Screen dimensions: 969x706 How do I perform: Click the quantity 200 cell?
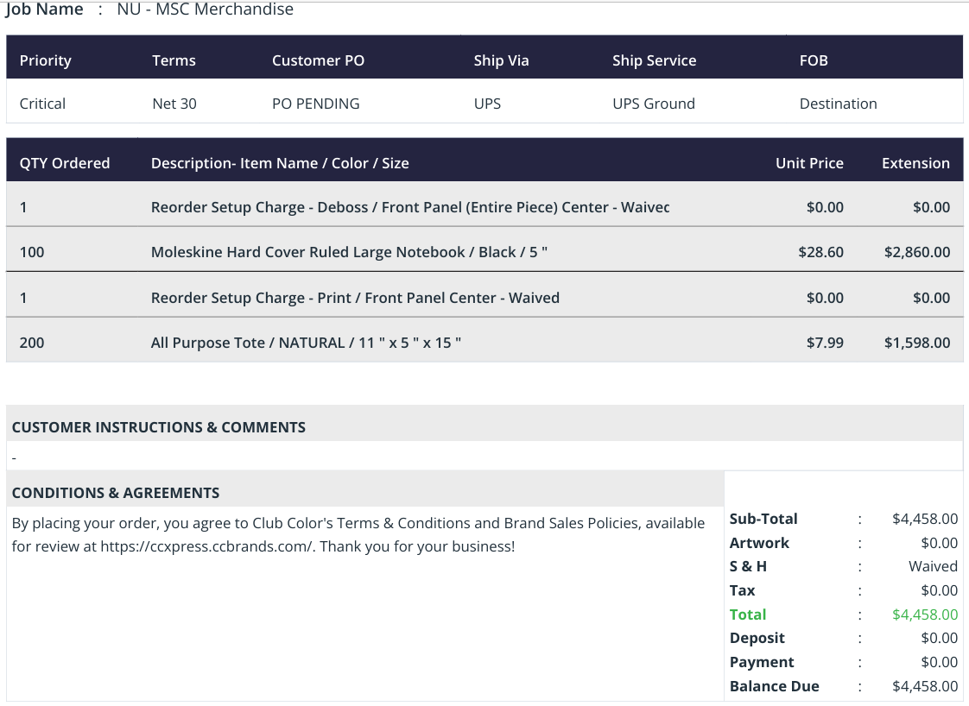[x=31, y=343]
